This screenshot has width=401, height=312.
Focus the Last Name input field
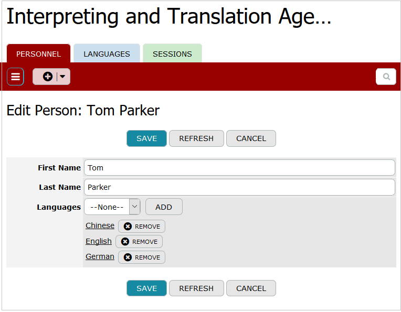pyautogui.click(x=239, y=187)
